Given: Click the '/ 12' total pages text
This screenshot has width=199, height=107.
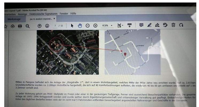Looking at the screenshot, I should coord(61,26).
